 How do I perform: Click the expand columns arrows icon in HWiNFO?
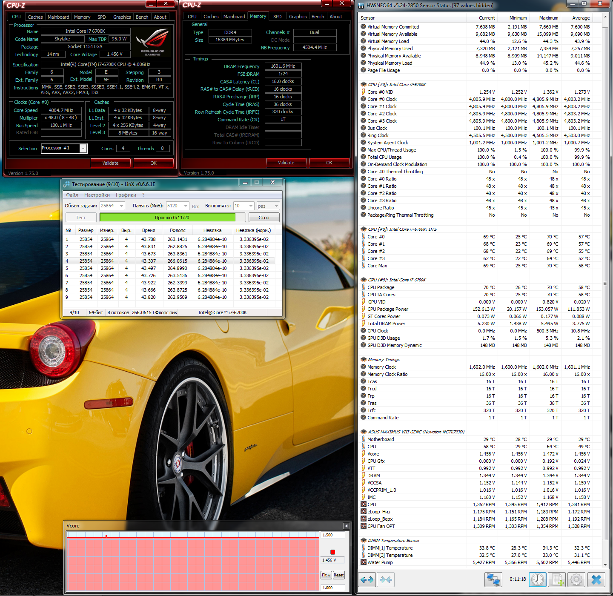(x=367, y=579)
